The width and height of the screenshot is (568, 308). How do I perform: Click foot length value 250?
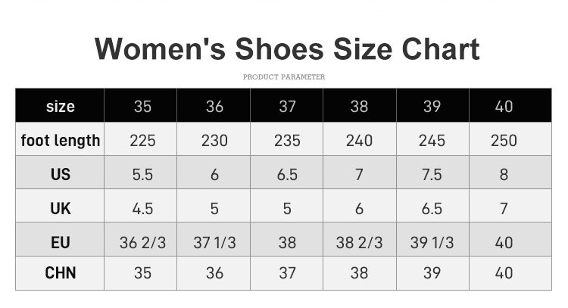point(504,140)
